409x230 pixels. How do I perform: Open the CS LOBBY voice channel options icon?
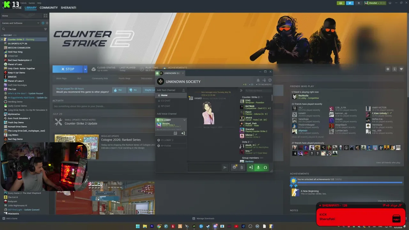pos(175,133)
